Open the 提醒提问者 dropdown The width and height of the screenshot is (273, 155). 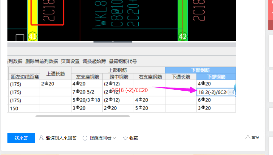[102, 138]
